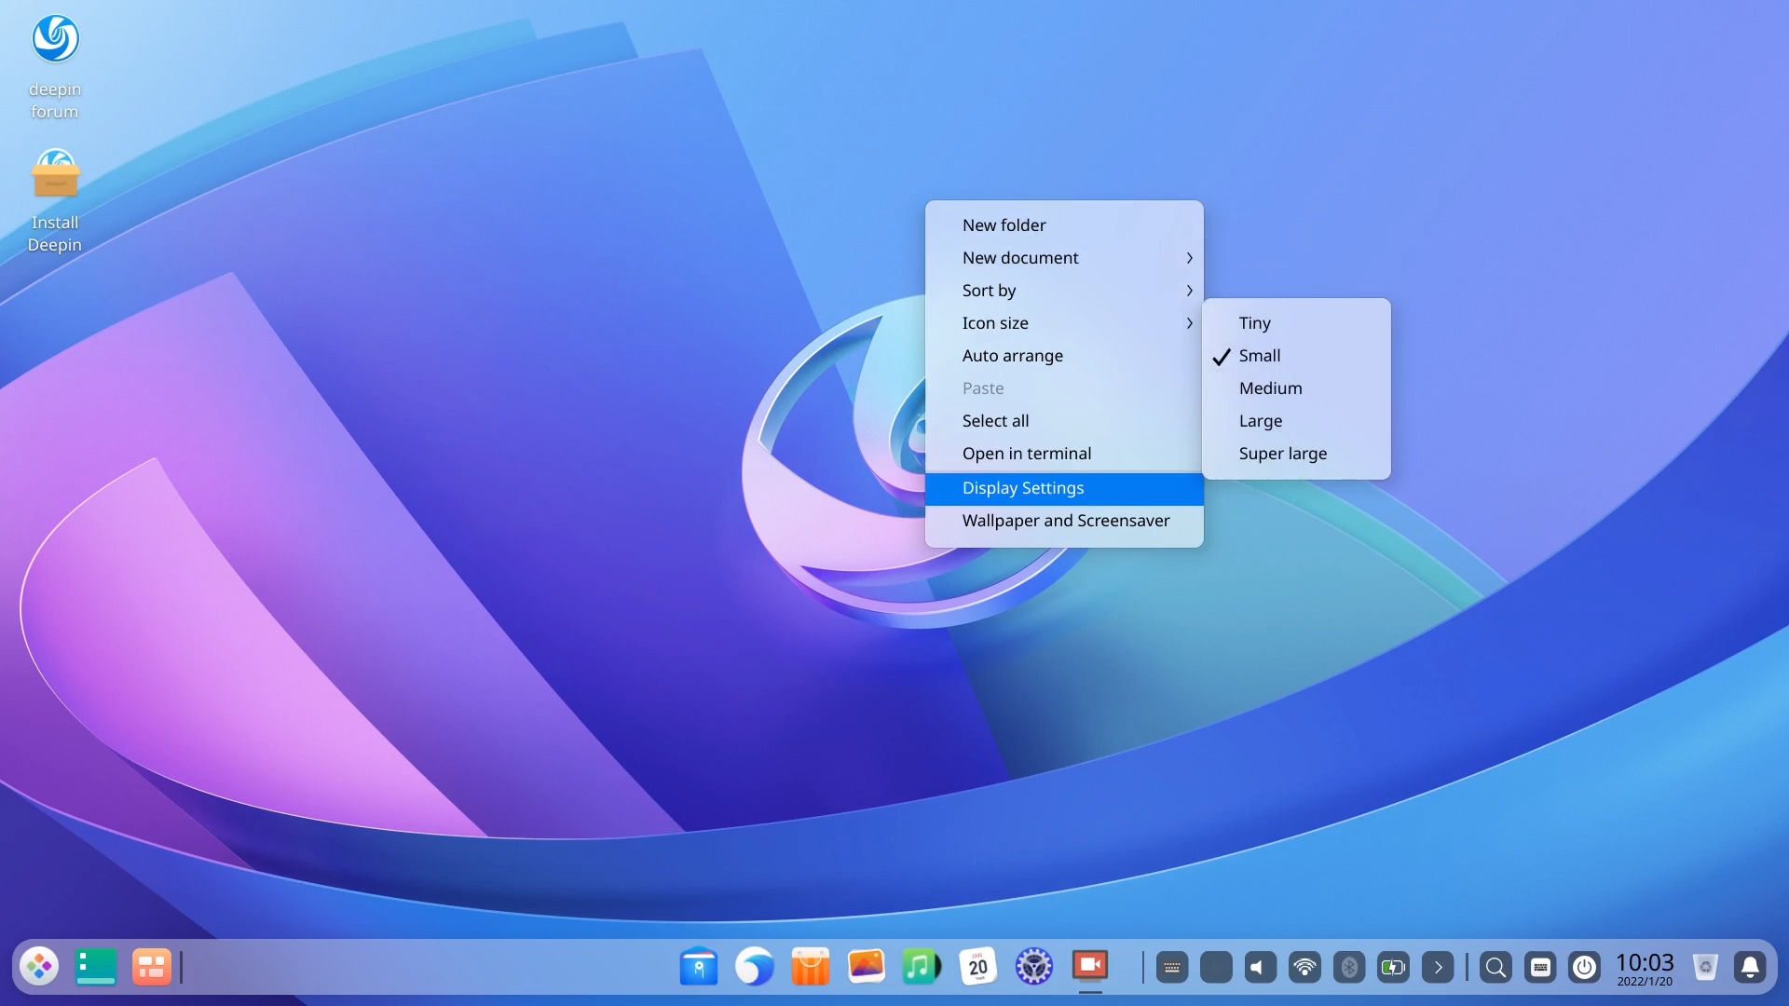
Task: Open the Trash icon in the dock
Action: (1706, 968)
